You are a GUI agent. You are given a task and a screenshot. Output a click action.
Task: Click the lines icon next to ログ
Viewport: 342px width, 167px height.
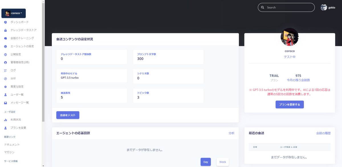[5, 70]
